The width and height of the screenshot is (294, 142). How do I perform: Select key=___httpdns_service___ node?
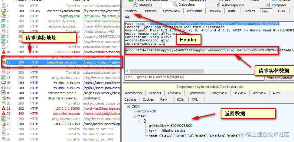click(x=170, y=131)
